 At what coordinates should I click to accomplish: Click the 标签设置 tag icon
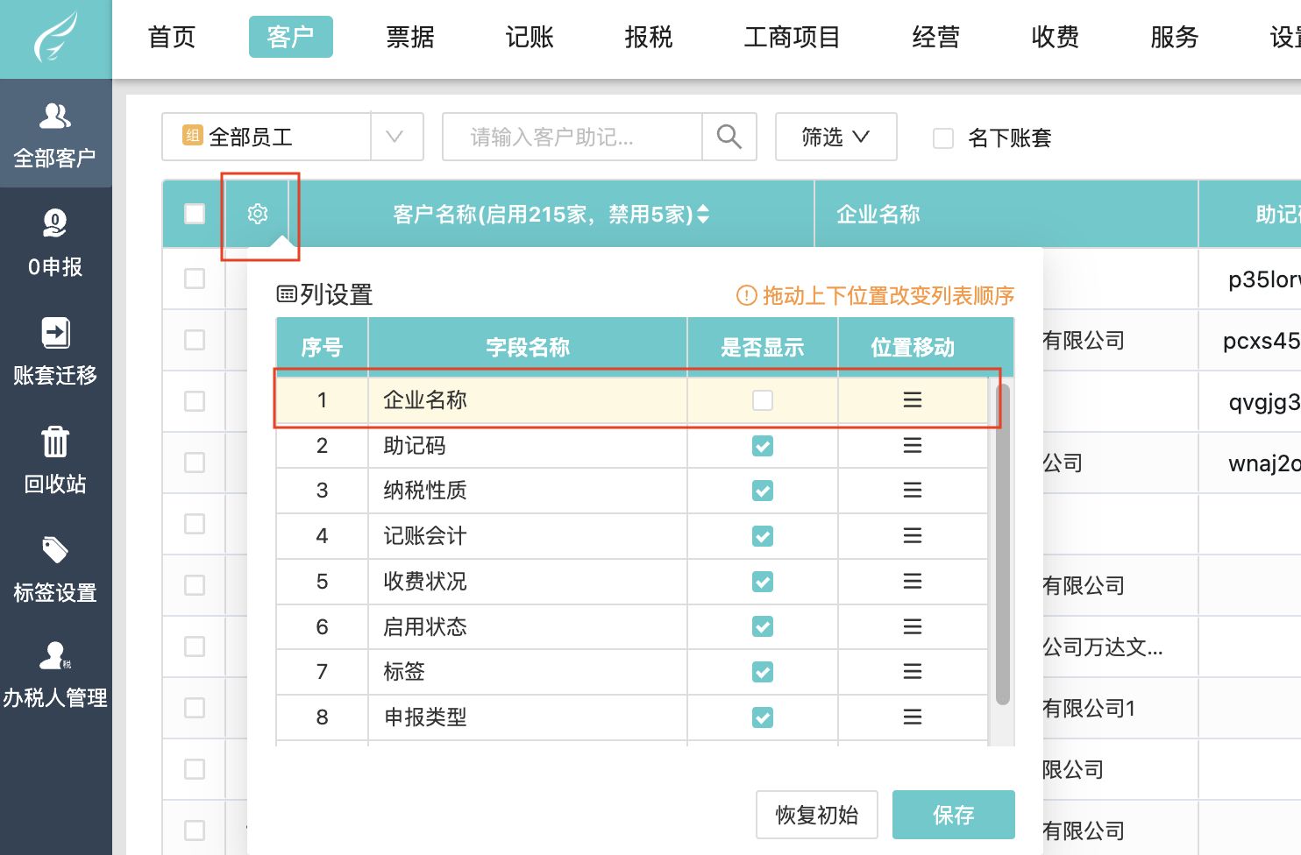coord(55,551)
